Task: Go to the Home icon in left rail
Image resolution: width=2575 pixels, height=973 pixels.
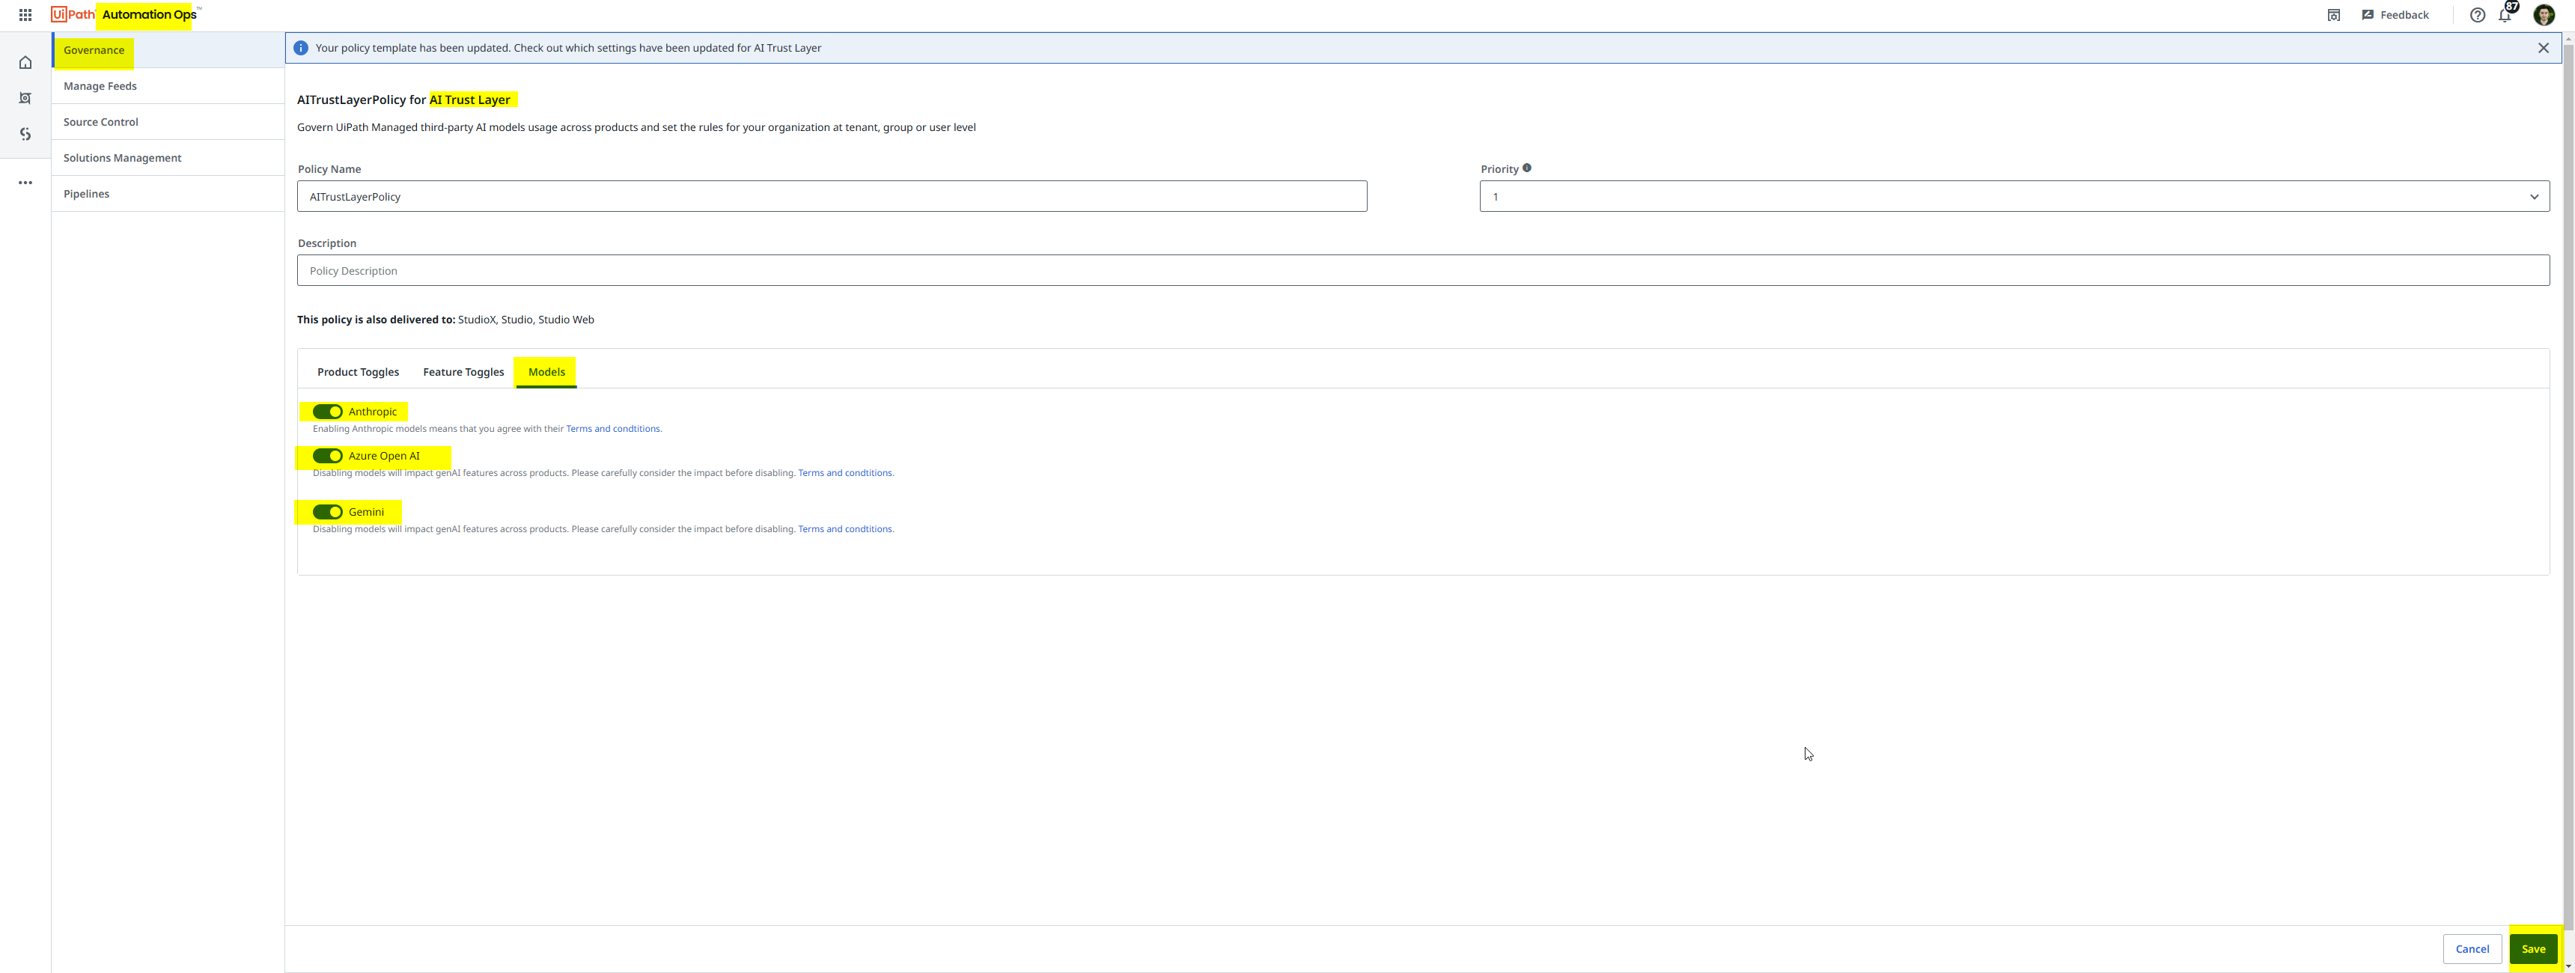Action: coord(25,63)
